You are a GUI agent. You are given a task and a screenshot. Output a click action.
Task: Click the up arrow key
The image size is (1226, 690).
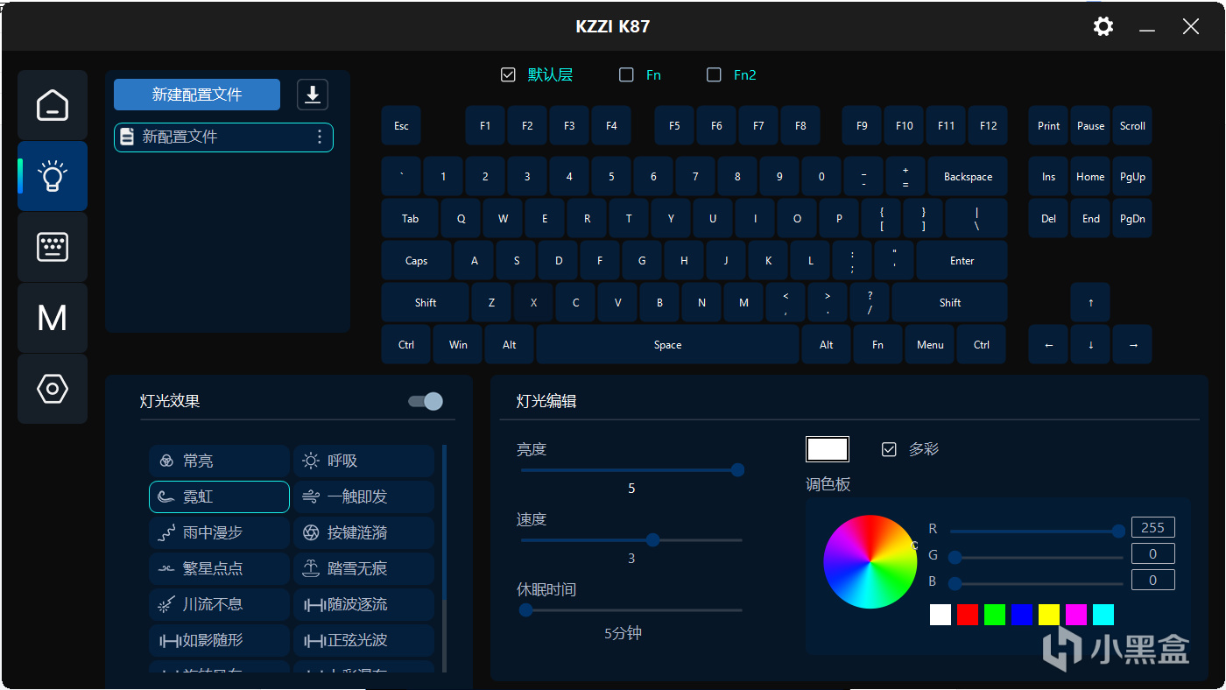[x=1090, y=303]
